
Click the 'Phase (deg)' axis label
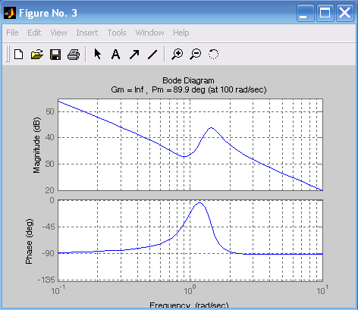29,242
